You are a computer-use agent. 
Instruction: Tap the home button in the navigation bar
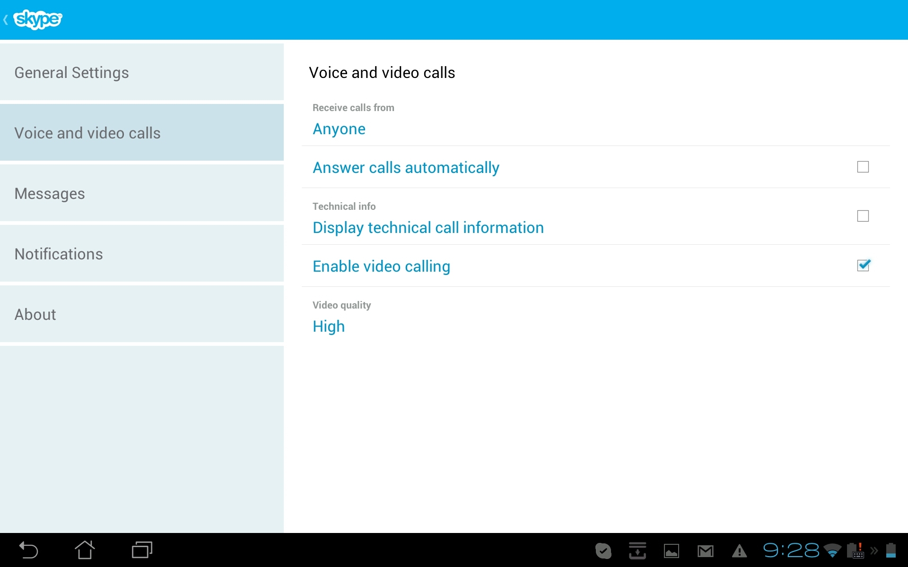click(85, 550)
